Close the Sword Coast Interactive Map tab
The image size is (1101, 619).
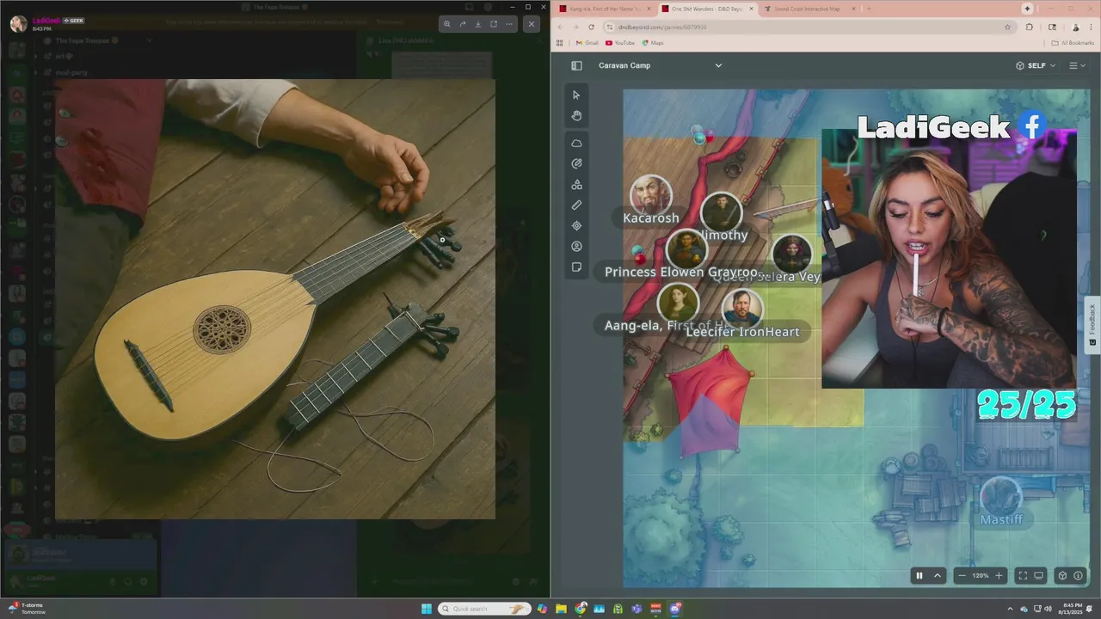852,9
